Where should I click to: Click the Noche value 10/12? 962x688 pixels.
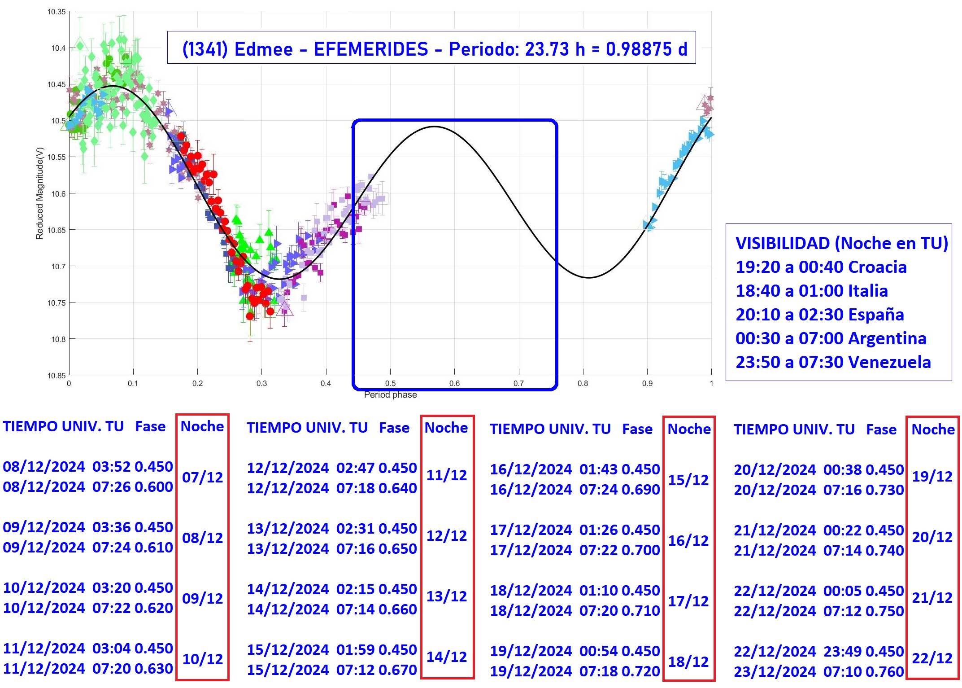(x=202, y=659)
